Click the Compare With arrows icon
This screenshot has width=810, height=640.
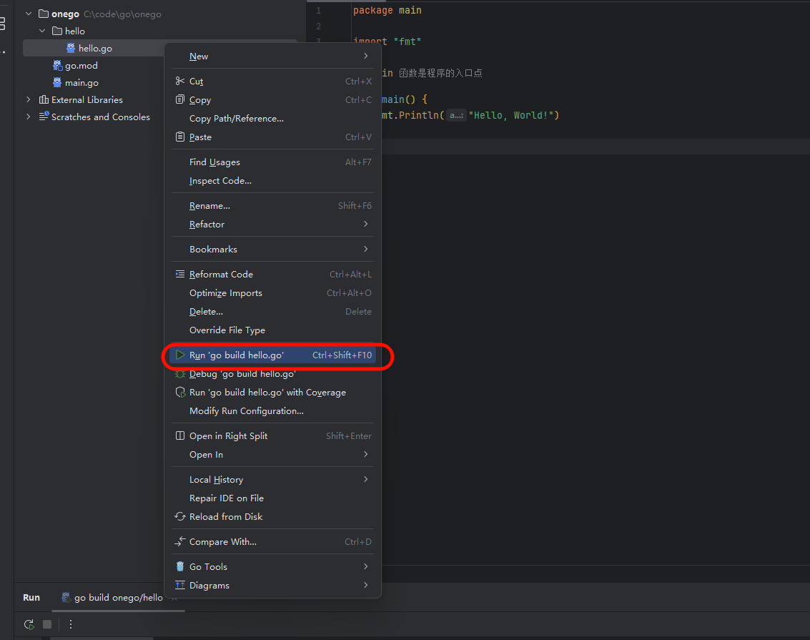[179, 541]
